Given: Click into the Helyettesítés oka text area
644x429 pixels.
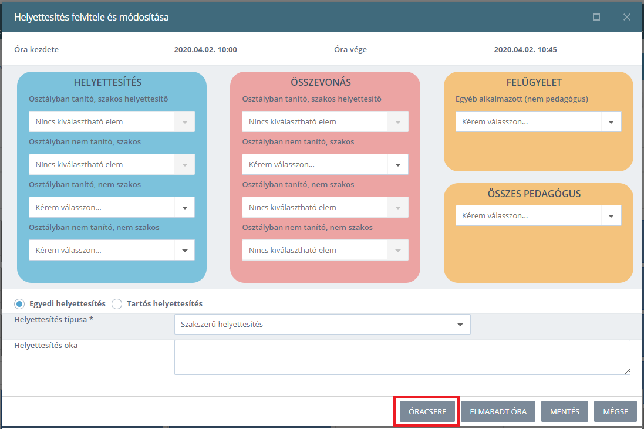Looking at the screenshot, I should pos(402,357).
